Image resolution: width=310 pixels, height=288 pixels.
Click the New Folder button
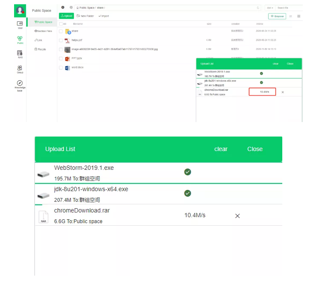click(85, 16)
